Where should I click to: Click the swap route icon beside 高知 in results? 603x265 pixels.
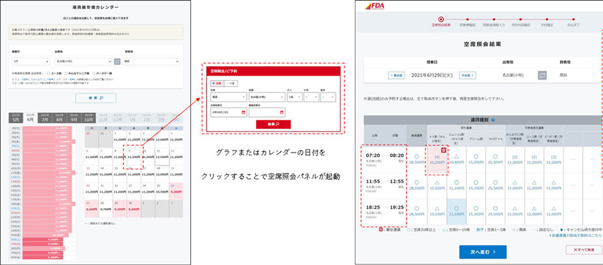coord(542,75)
